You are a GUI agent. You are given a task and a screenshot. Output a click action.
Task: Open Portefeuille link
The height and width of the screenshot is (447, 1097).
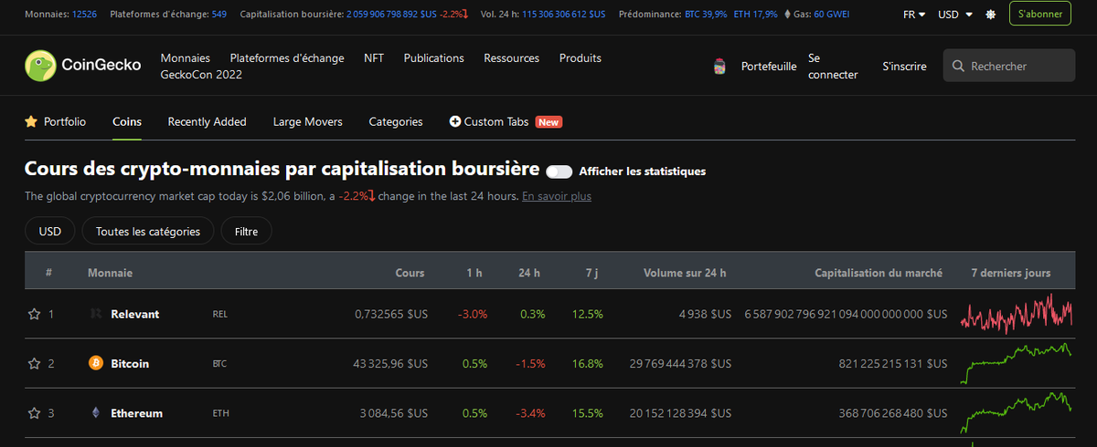tap(769, 67)
